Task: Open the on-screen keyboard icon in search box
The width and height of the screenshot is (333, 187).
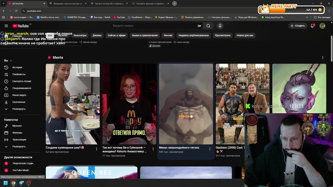Action: click(x=199, y=26)
